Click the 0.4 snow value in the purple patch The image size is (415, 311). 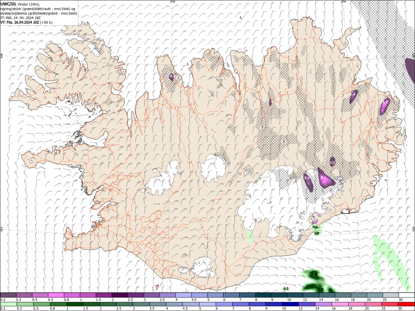click(307, 178)
